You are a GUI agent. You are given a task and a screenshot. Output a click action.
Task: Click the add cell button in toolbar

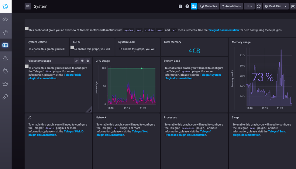pyautogui.click(x=194, y=6)
